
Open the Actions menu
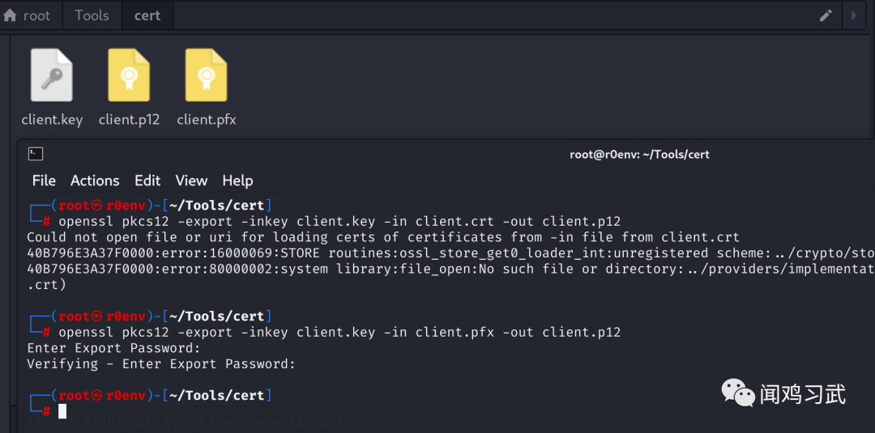pos(95,180)
